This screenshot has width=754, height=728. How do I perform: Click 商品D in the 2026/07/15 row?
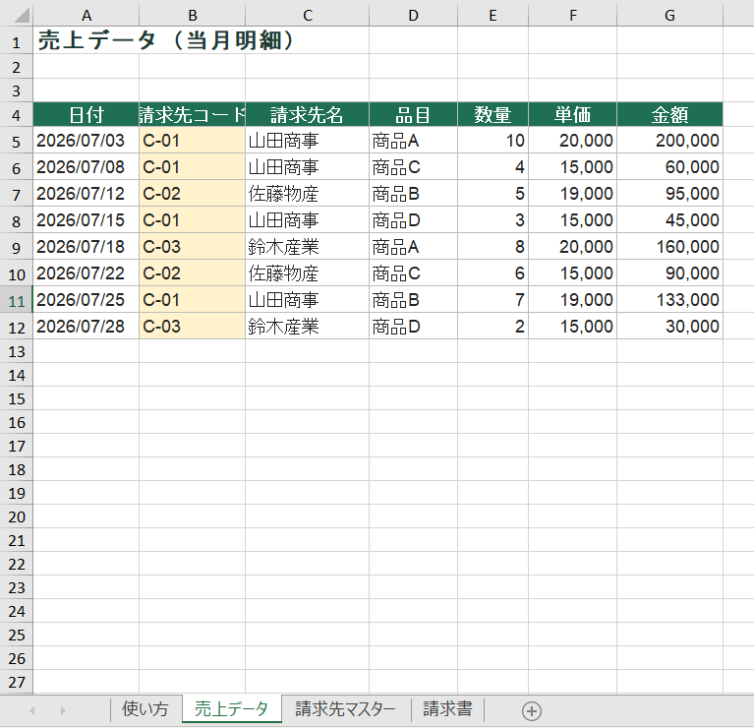pos(413,220)
